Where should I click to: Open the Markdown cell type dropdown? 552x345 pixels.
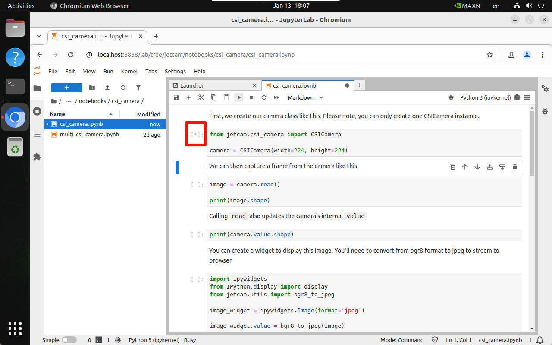pyautogui.click(x=305, y=97)
